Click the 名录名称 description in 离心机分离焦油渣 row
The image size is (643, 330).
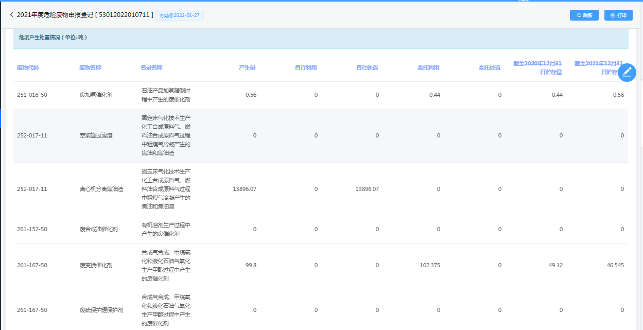pos(166,189)
